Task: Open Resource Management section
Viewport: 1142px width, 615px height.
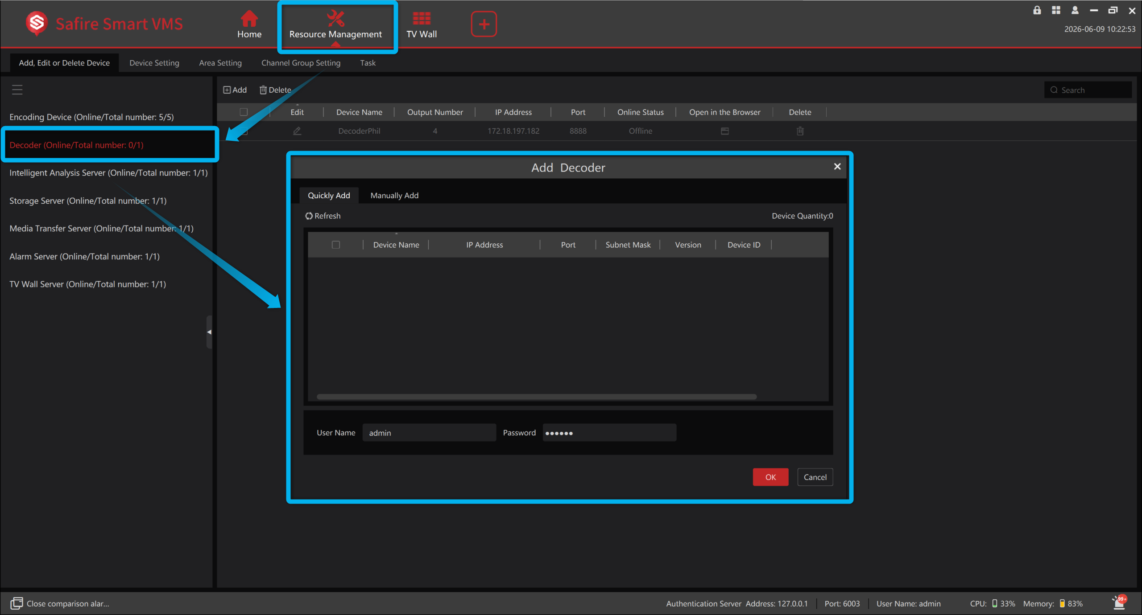Action: (x=335, y=24)
